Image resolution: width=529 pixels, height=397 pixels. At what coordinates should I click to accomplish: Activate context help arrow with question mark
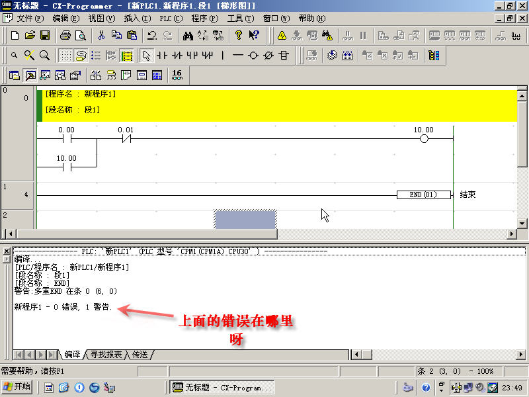point(254,36)
